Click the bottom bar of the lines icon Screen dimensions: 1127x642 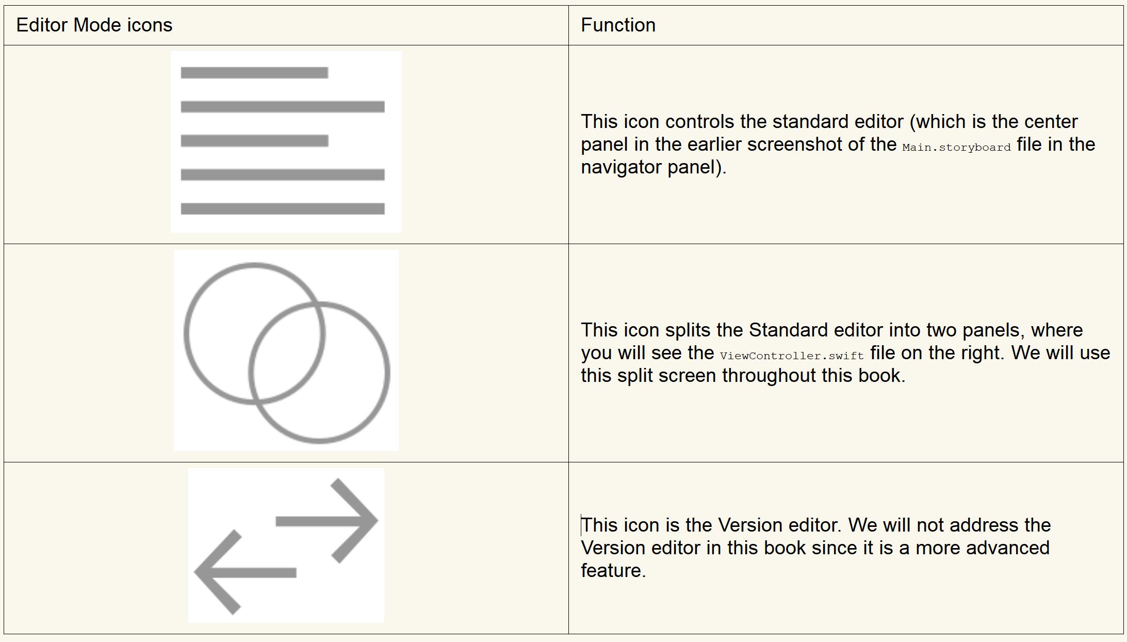coord(282,208)
